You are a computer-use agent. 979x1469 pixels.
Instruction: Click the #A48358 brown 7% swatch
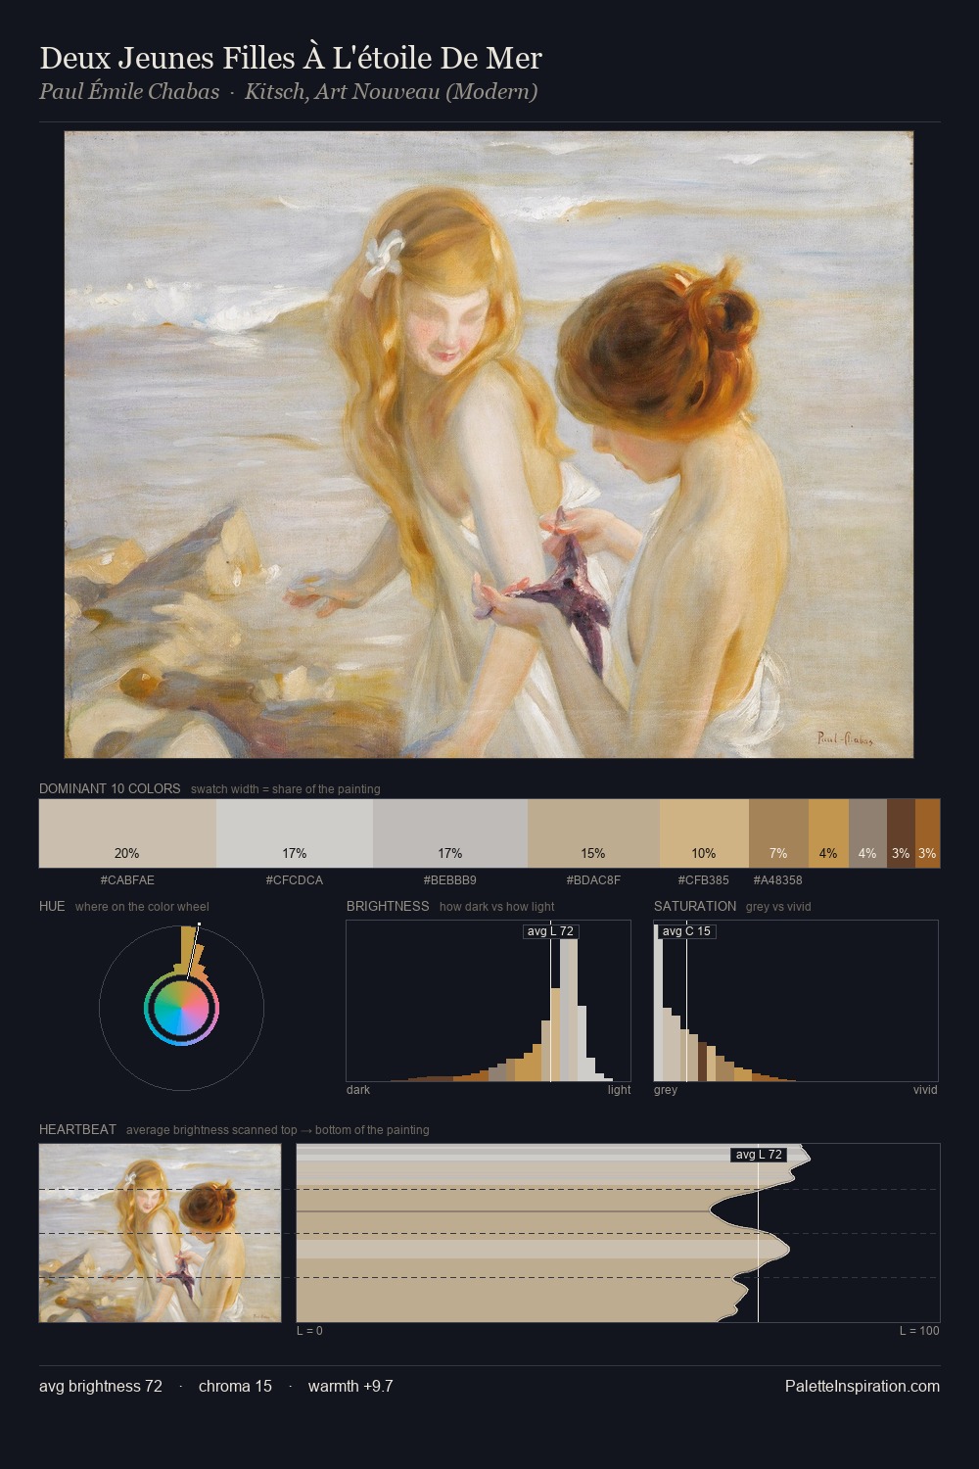click(778, 833)
